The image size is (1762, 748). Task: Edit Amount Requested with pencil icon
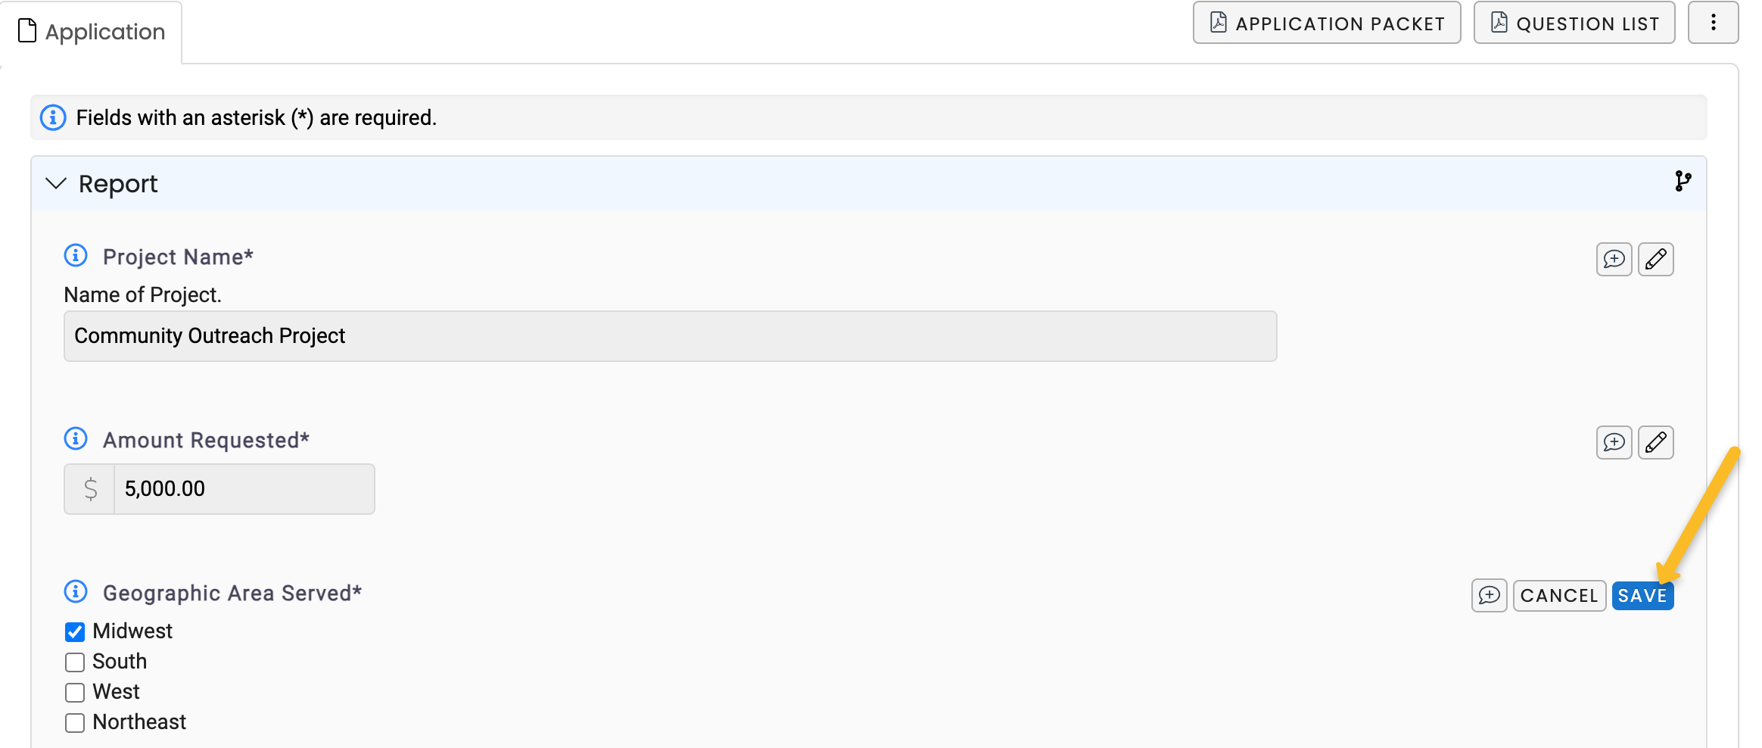click(1655, 443)
